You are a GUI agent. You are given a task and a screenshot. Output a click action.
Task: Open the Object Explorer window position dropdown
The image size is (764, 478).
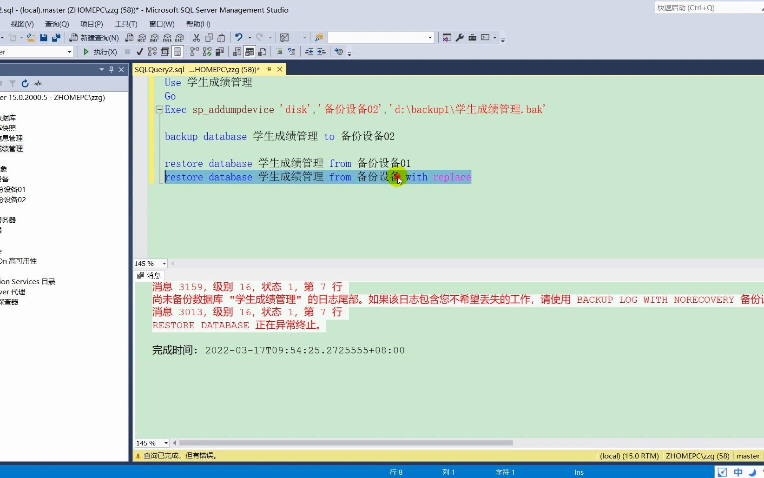click(x=101, y=69)
